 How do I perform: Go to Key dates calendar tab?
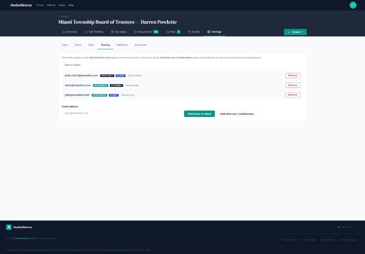(118, 32)
